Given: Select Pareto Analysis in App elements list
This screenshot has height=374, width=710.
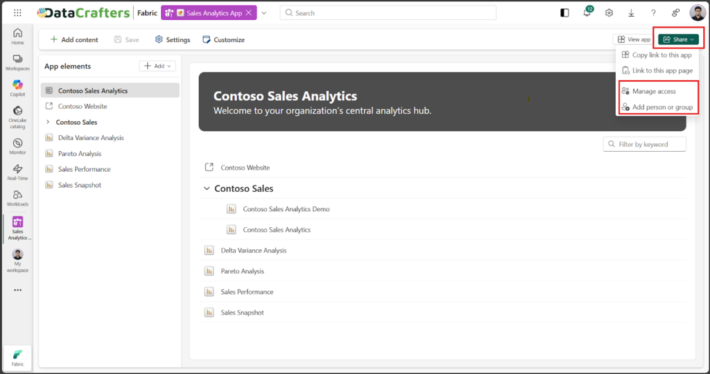Looking at the screenshot, I should pyautogui.click(x=80, y=154).
